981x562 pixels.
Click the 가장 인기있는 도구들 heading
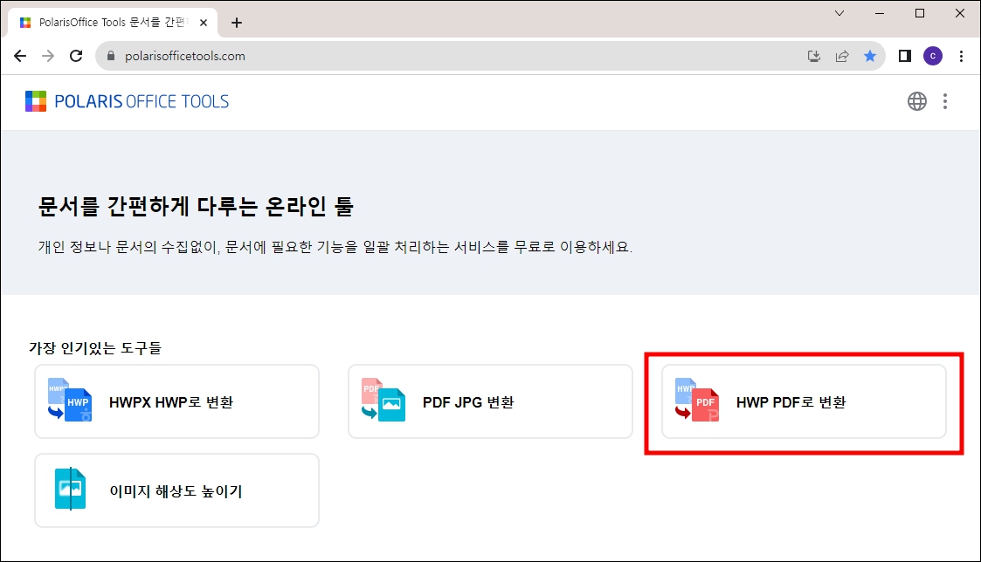click(95, 347)
